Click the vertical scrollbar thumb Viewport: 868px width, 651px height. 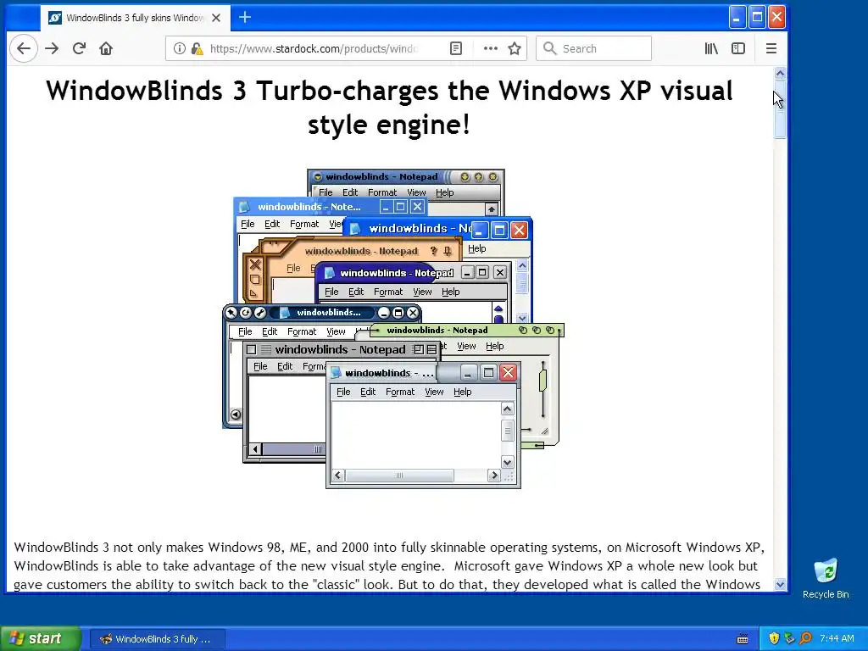tap(780, 108)
